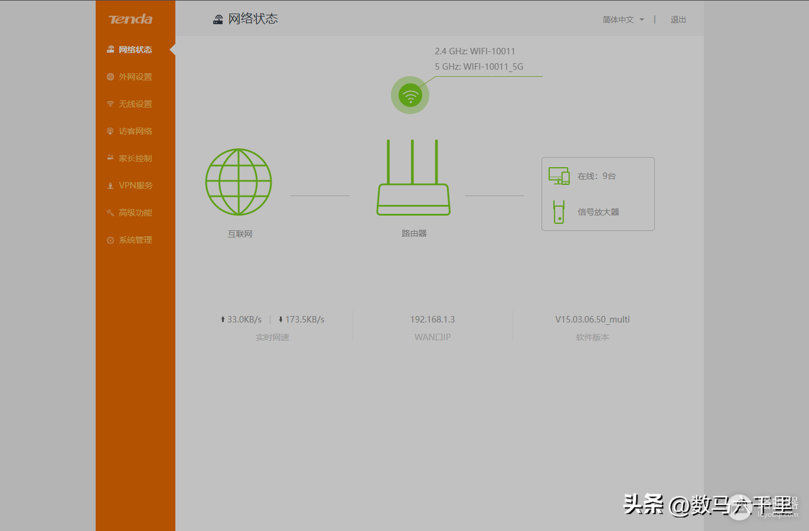Viewport: 809px width, 531px height.
Task: Click the 互联网 globe icon
Action: point(239,182)
